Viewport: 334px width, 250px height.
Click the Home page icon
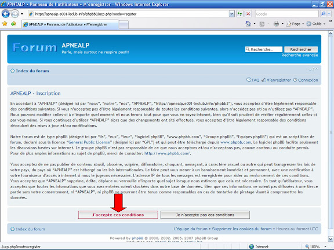(248, 24)
